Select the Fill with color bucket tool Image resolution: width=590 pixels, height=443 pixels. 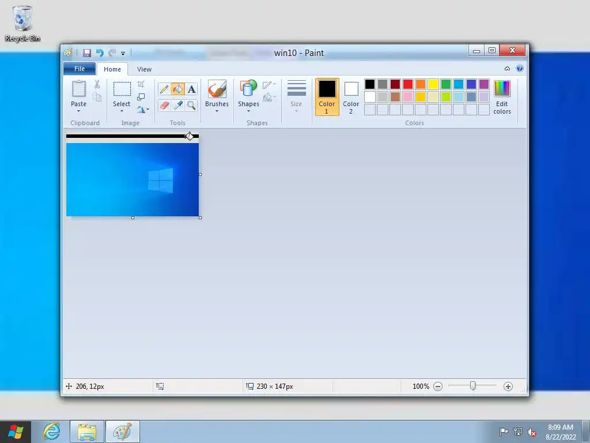177,89
